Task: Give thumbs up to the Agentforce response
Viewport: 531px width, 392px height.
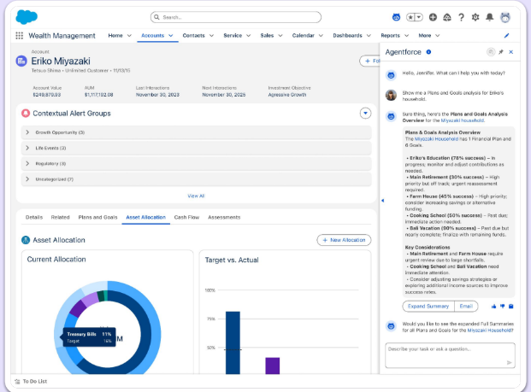Action: [493, 306]
